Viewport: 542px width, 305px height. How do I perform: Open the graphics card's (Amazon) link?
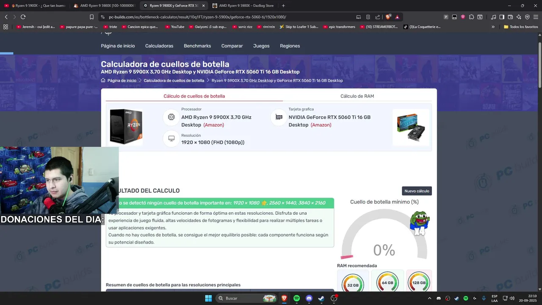point(321,125)
